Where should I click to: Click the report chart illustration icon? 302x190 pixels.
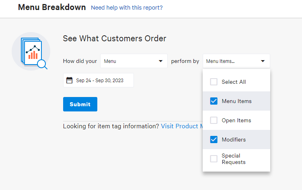click(x=31, y=51)
